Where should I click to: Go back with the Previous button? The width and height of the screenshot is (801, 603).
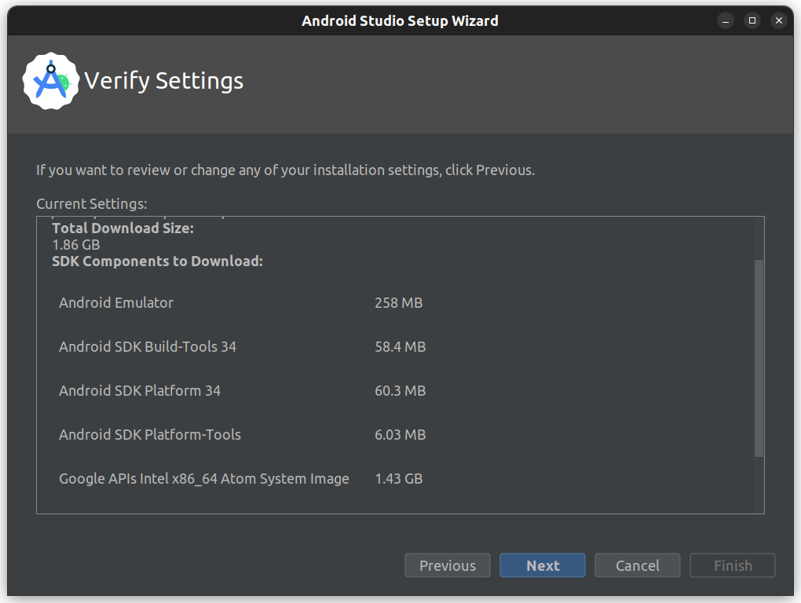[448, 565]
